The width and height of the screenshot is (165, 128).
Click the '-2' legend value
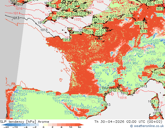pos(34,127)
